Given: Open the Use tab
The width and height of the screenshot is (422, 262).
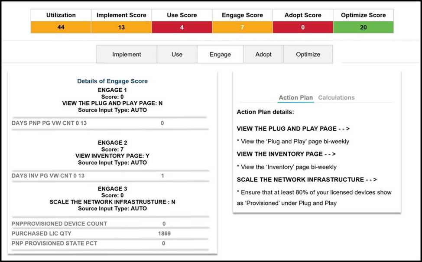Looking at the screenshot, I should (177, 55).
